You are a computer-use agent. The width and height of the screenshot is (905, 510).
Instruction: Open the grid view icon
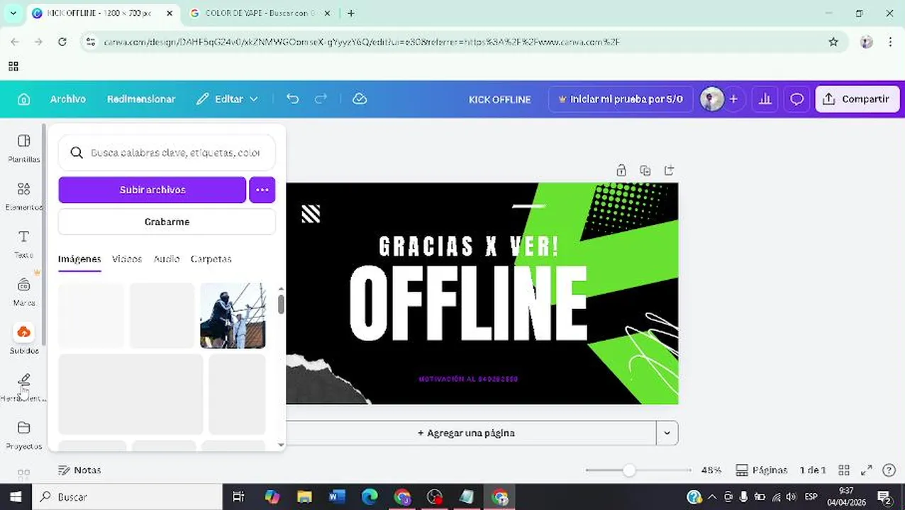click(844, 470)
